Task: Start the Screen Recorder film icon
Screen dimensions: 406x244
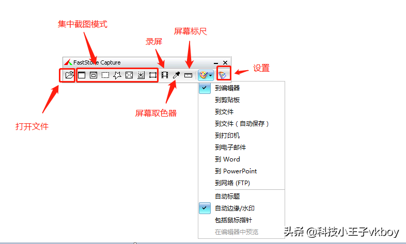Action: point(165,75)
